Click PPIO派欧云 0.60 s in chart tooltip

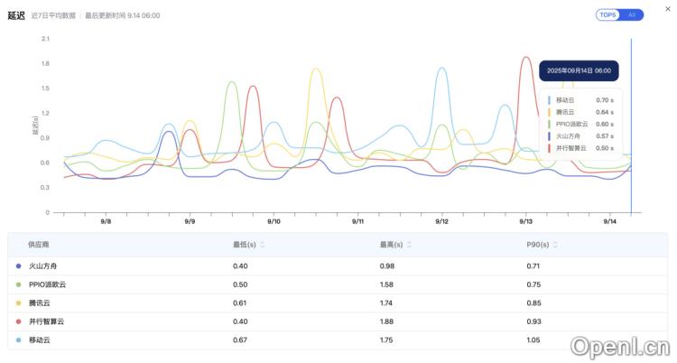click(x=580, y=125)
